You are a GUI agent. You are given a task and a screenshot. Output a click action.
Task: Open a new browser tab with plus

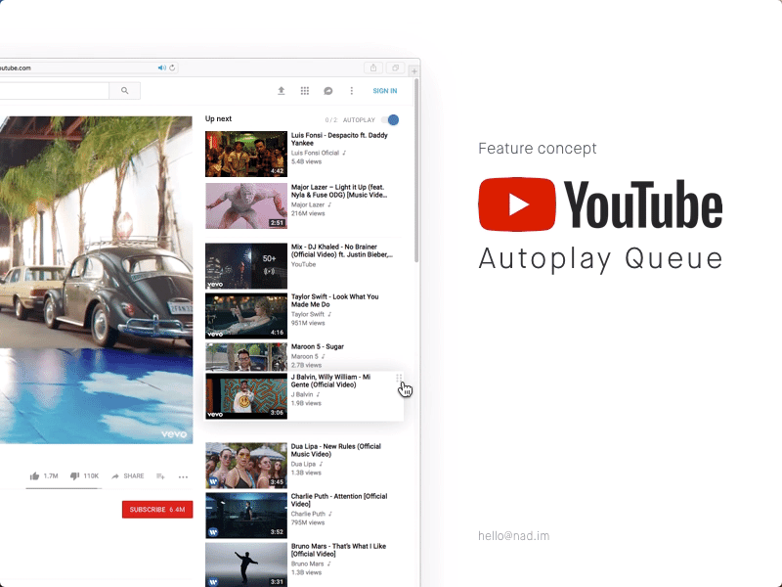point(413,70)
